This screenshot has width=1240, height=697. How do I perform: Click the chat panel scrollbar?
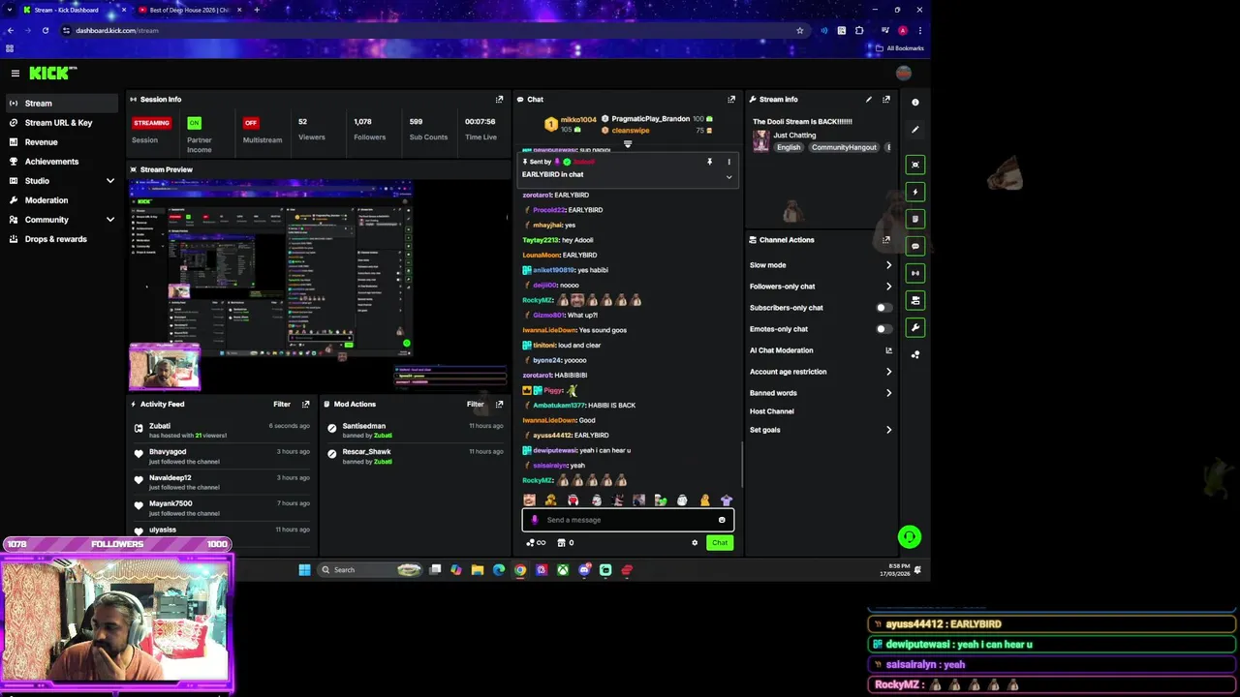click(x=742, y=465)
